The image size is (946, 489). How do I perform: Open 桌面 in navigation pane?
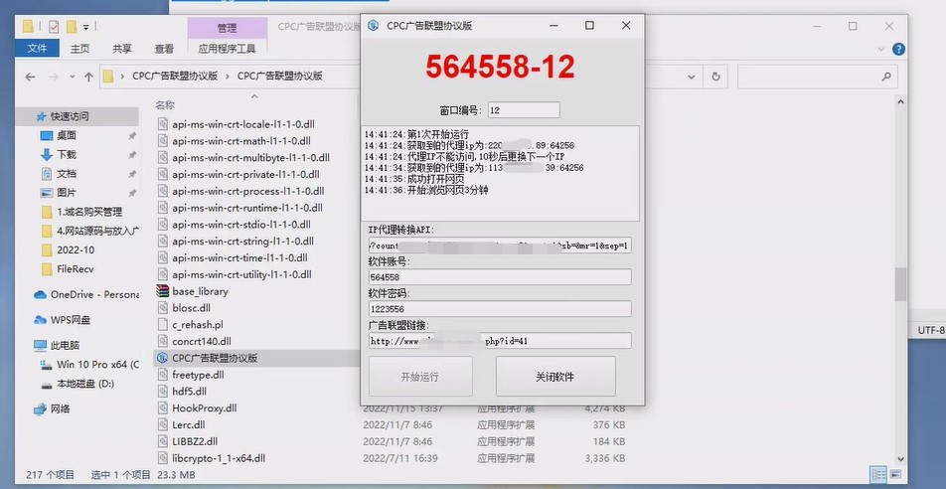pos(67,135)
